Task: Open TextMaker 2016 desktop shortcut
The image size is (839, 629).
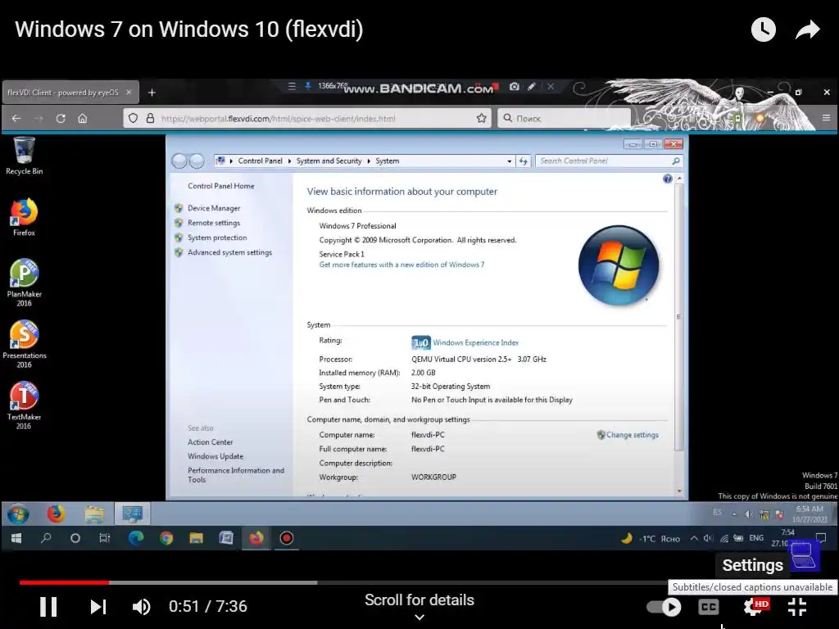Action: (x=24, y=405)
